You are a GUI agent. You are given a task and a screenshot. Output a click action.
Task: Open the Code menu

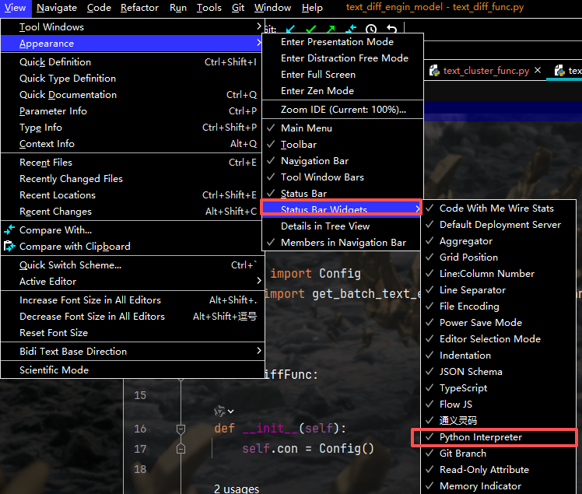[x=99, y=8]
